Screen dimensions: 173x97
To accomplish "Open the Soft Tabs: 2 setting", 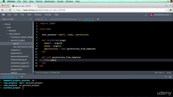I will click(159, 73).
